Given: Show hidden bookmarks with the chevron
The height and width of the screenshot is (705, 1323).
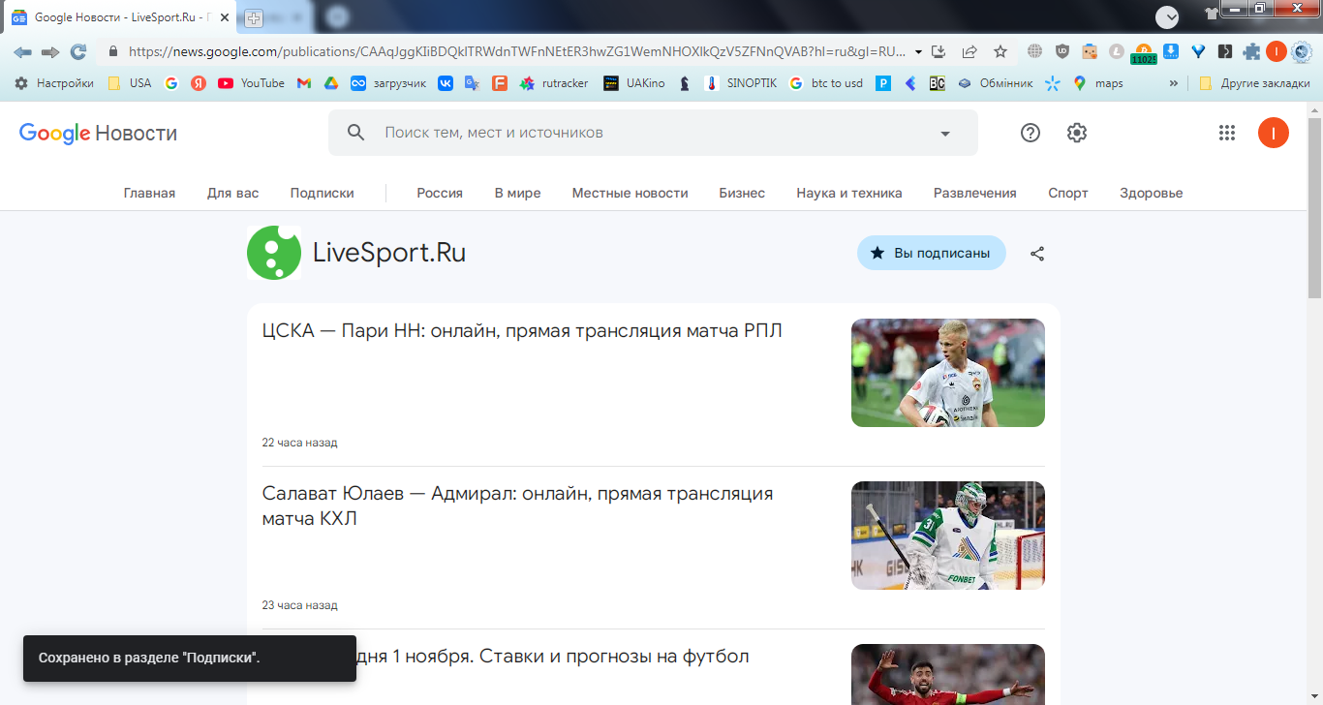Looking at the screenshot, I should (x=1174, y=83).
